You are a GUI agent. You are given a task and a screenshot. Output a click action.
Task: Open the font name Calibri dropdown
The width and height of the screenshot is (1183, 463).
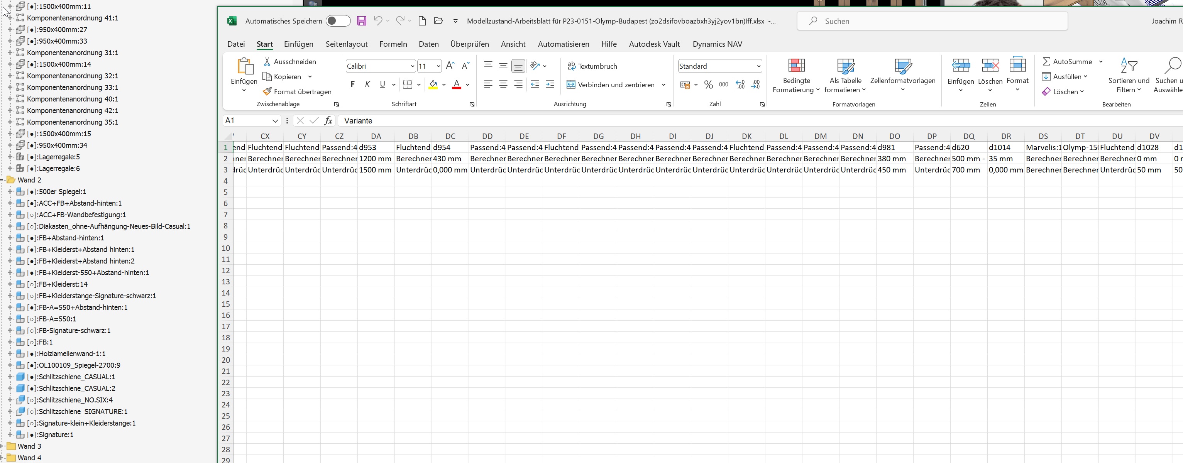(412, 66)
